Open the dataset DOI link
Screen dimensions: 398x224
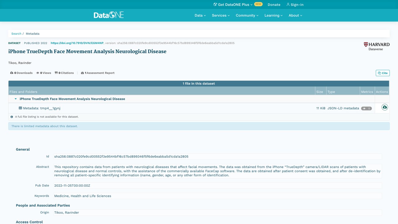(x=77, y=43)
